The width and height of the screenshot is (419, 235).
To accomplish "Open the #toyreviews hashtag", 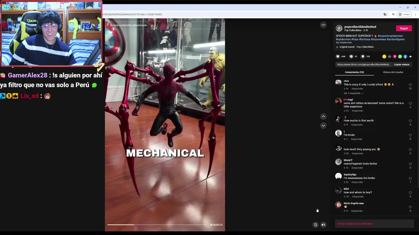I will (x=378, y=39).
